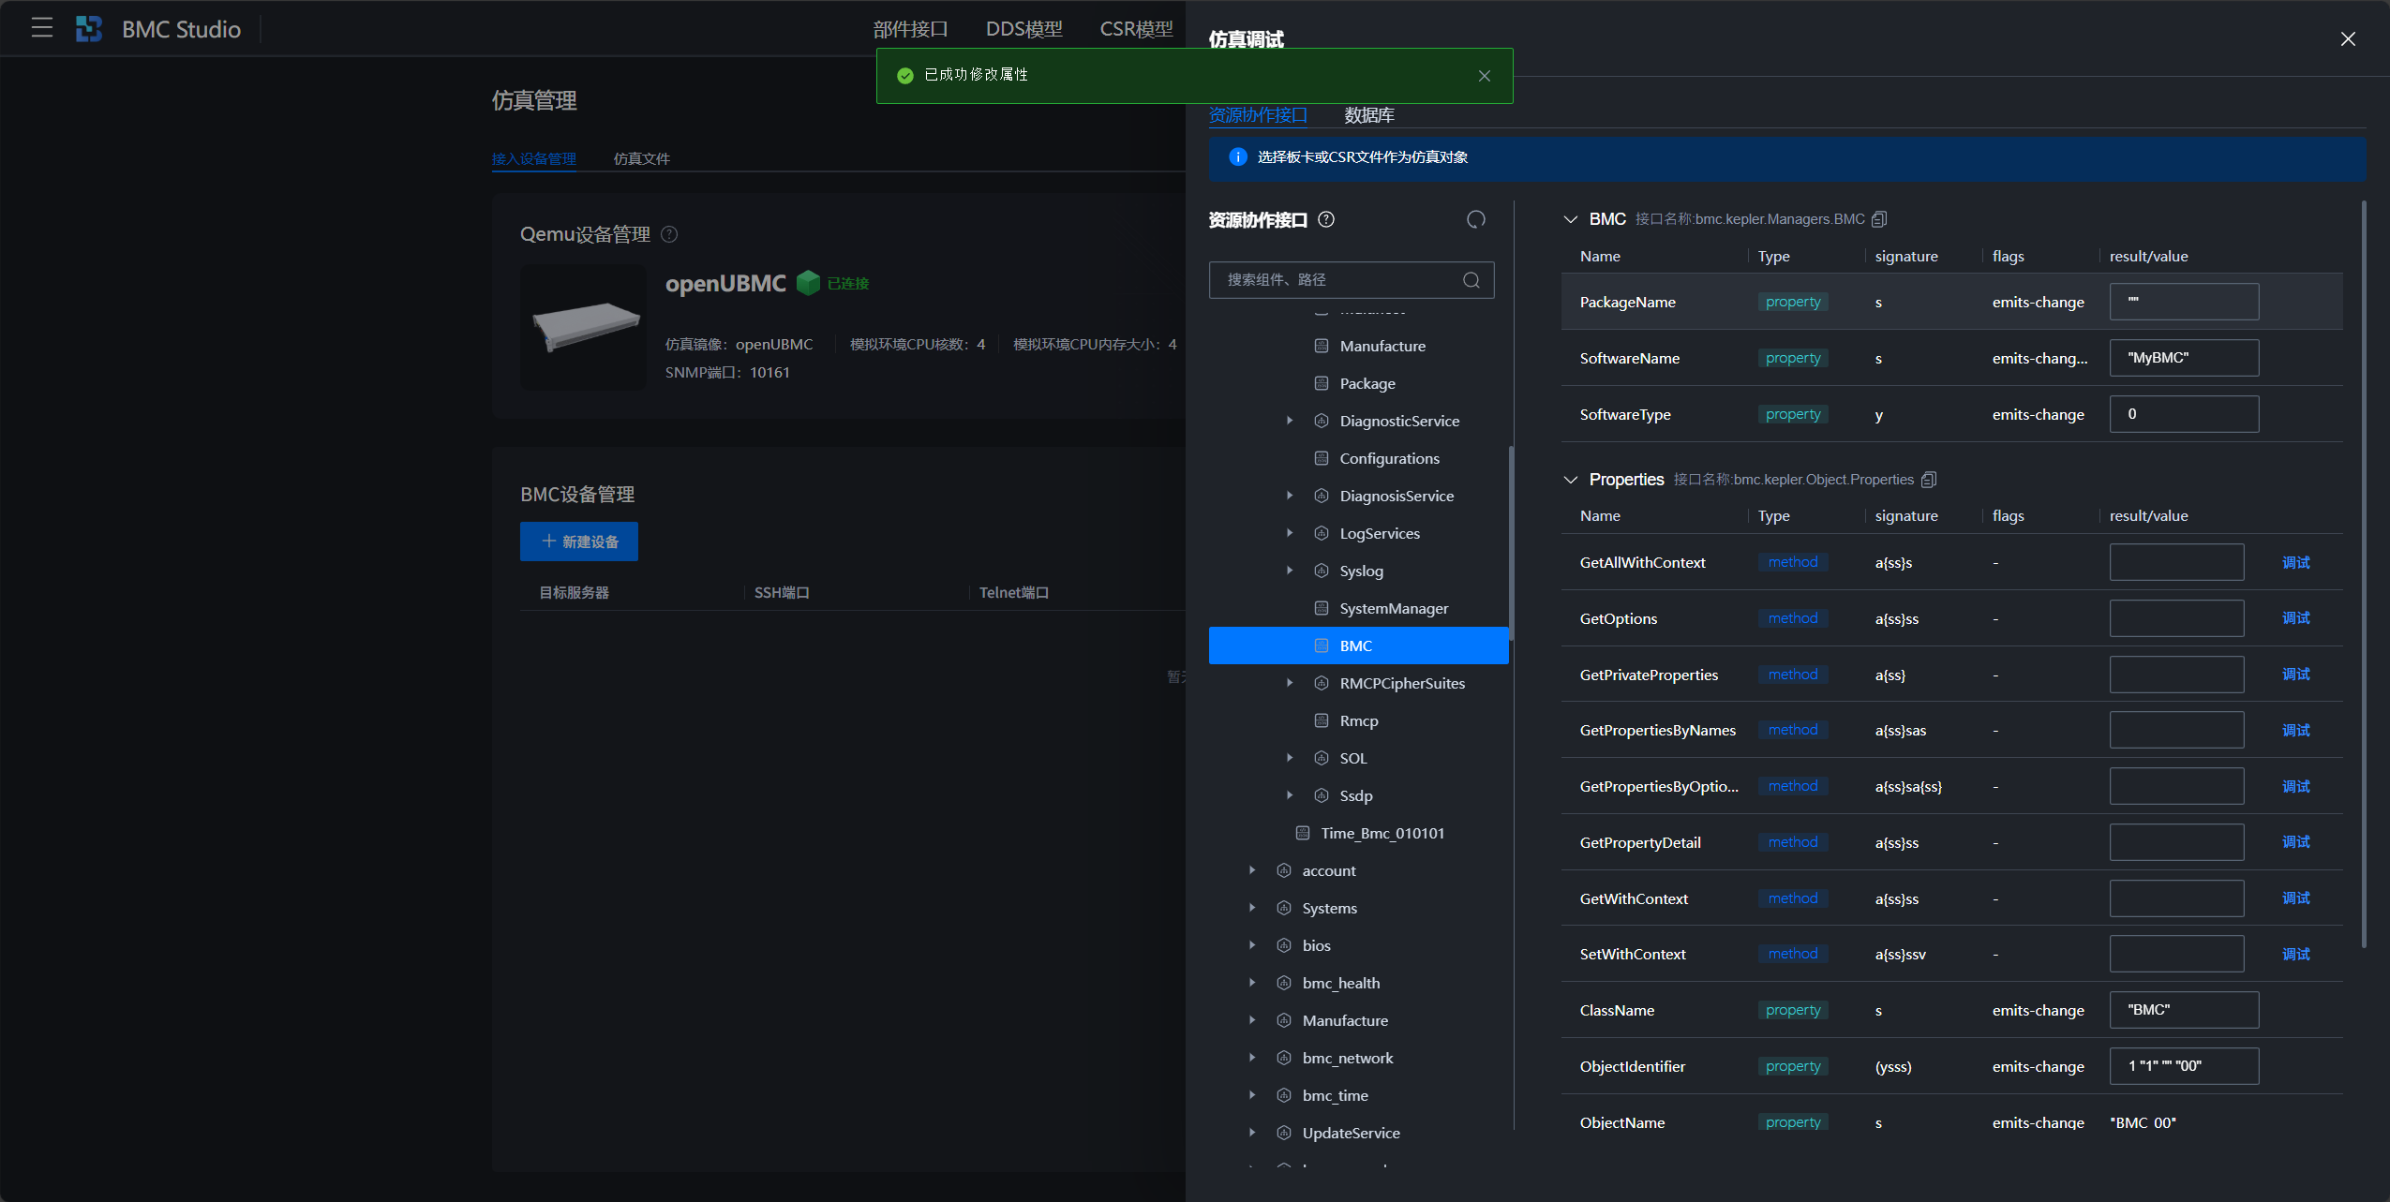Copy the bmc.kepler.Managers.BMC interface name
2390x1202 pixels.
[x=1878, y=219]
